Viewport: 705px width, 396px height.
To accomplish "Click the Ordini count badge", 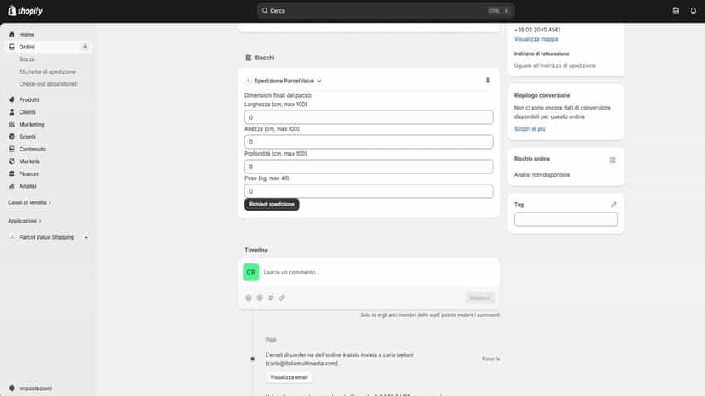I will tap(85, 47).
